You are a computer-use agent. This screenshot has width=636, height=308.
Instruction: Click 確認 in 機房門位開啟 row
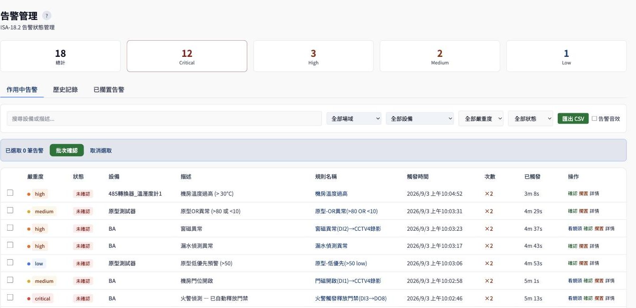(x=588, y=281)
